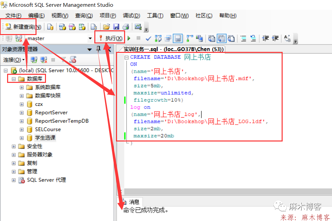Image resolution: width=332 pixels, height=221 pixels.
Task: Open the Edit (编辑) menu
Action: [37, 15]
